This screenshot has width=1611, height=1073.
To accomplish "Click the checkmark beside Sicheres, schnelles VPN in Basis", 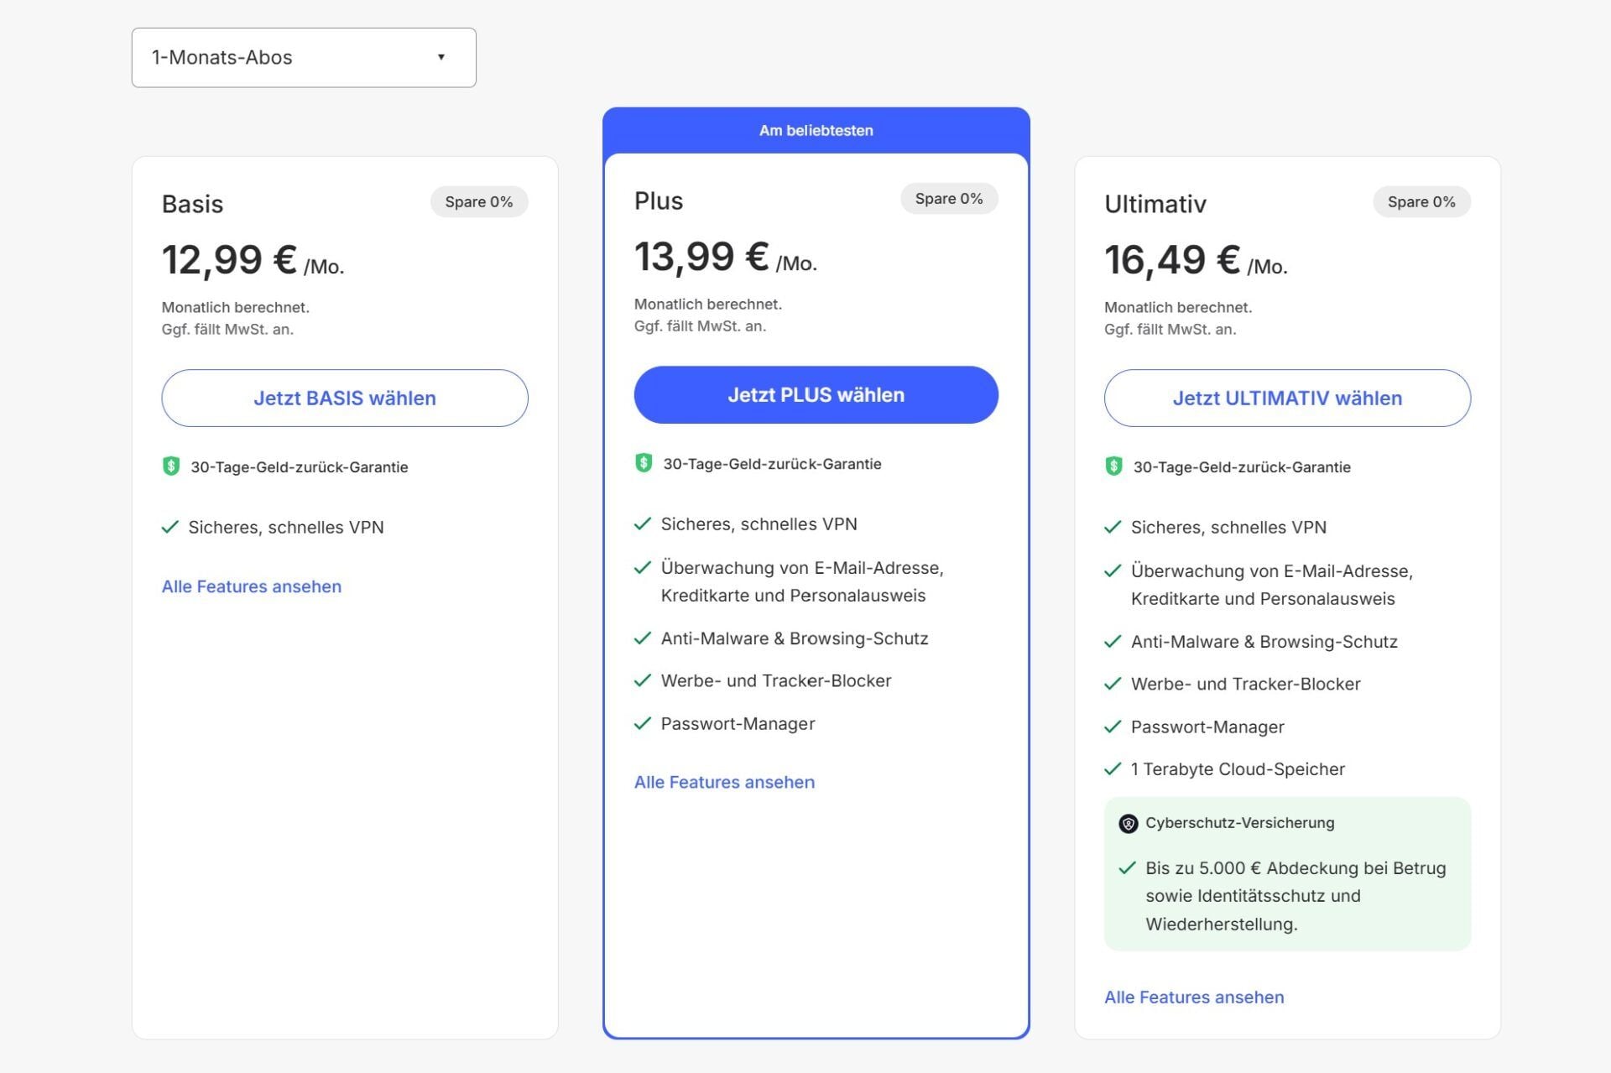I will click(170, 527).
